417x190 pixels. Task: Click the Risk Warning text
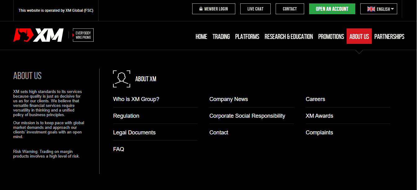47,154
